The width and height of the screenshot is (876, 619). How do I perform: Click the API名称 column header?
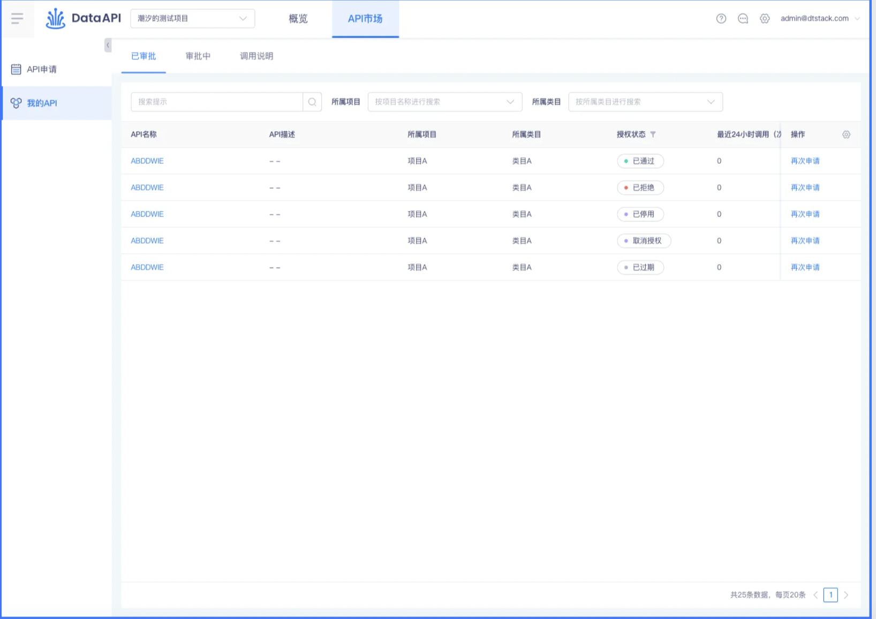(x=144, y=134)
